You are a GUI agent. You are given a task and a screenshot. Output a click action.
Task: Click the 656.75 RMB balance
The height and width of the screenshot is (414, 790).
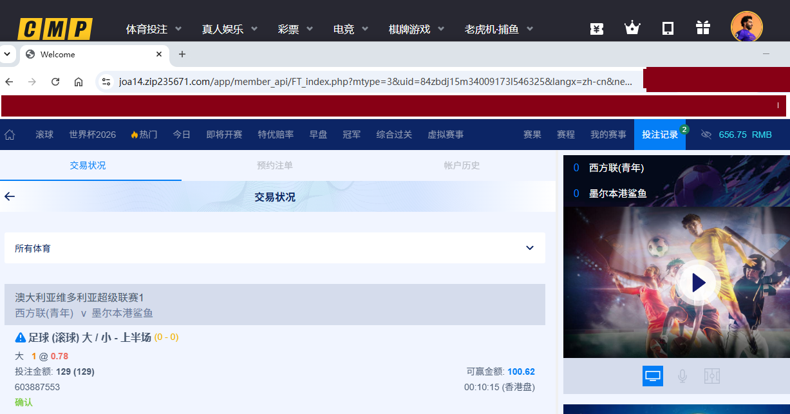(745, 135)
